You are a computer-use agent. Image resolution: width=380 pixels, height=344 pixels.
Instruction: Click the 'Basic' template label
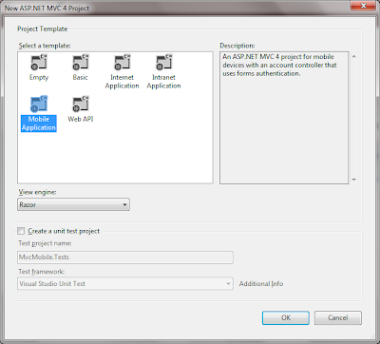tap(81, 77)
